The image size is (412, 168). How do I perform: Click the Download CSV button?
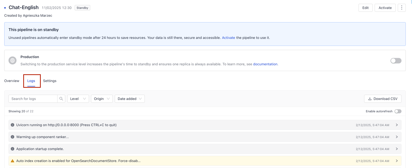383,99
